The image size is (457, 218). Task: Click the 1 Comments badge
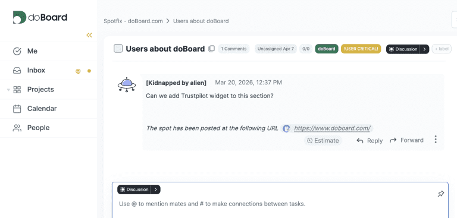click(x=233, y=49)
